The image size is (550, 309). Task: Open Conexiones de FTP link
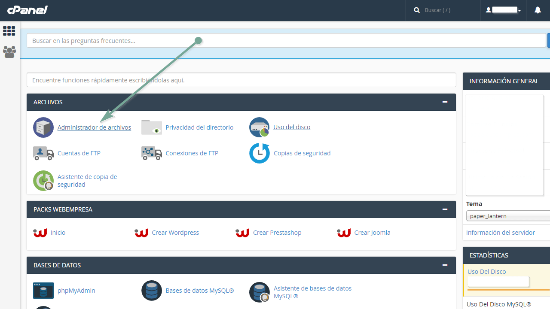tap(192, 153)
